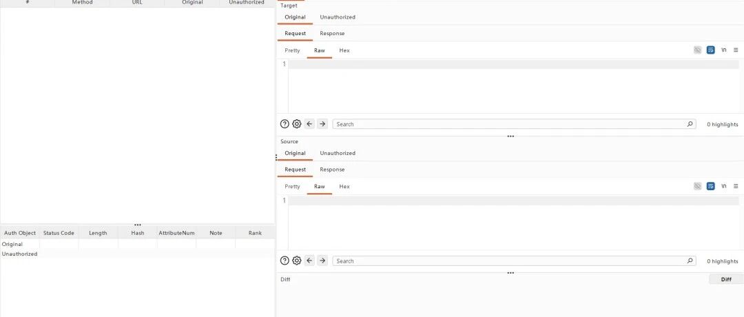
Task: Sort by AttributeNum column header
Action: (x=176, y=233)
